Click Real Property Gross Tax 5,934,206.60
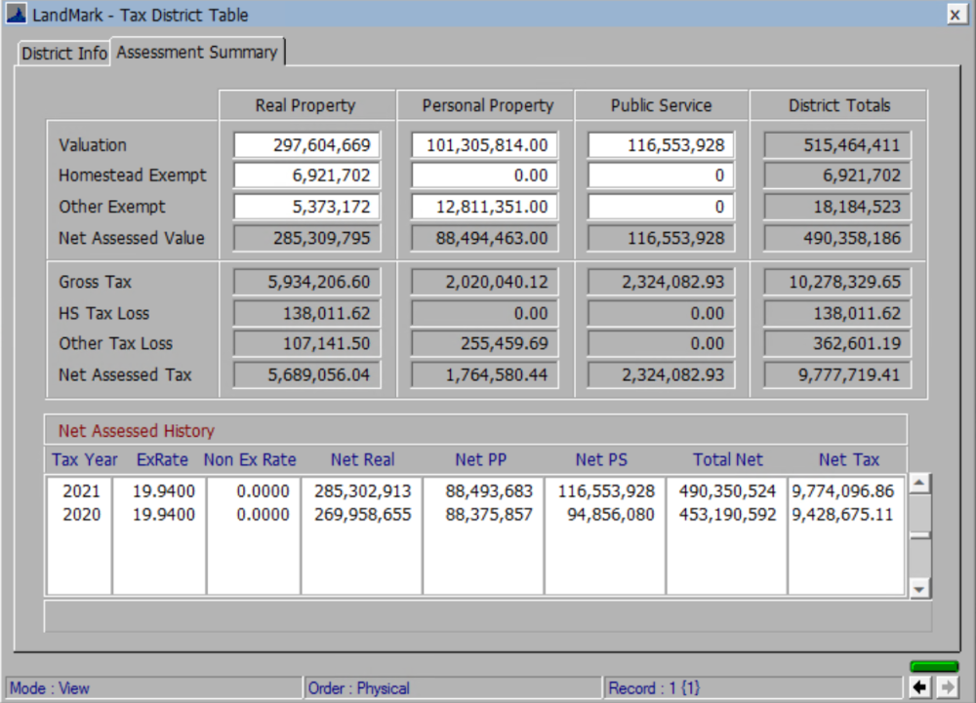This screenshot has height=703, width=976. click(x=306, y=282)
